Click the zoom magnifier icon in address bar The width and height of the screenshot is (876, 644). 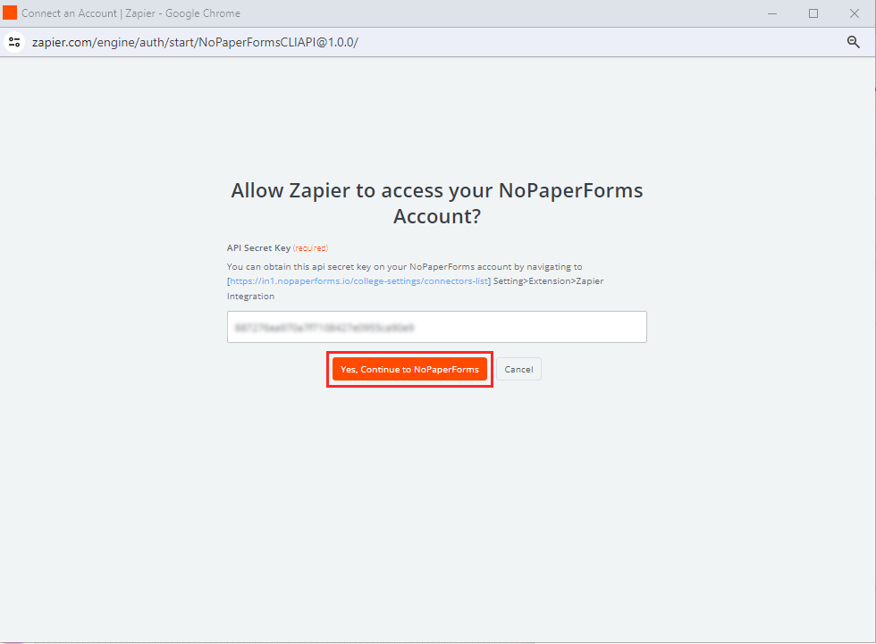pyautogui.click(x=853, y=42)
